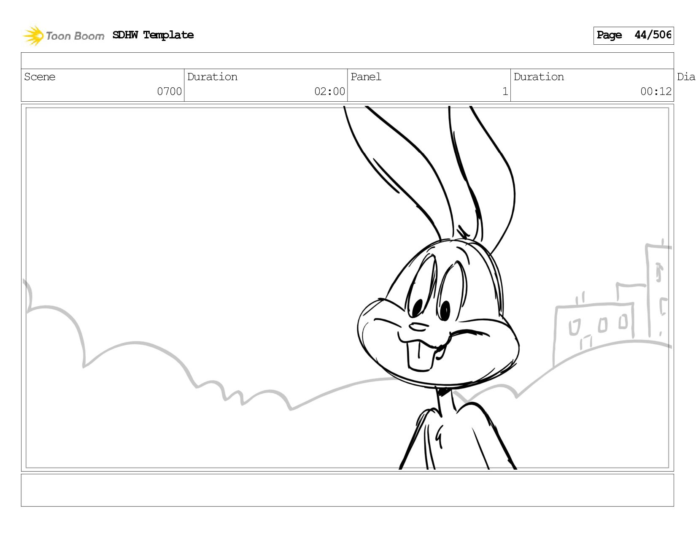Screen dimensions: 696x538
Task: Click the 'Page 44/506' box
Action: pyautogui.click(x=633, y=35)
